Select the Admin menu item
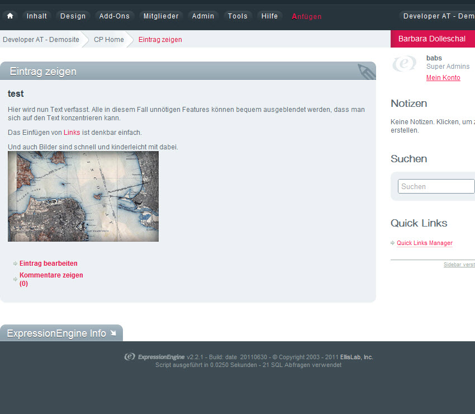475x414 pixels. point(203,16)
